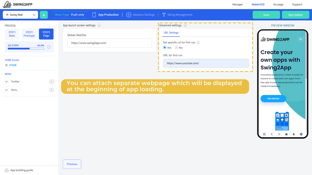Viewport: 312px width, 175px height.
Task: Click the Save button
Action: coord(266,15)
